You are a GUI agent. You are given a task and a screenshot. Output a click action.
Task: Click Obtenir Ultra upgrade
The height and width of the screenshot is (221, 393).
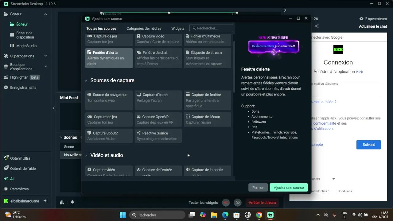point(17,158)
